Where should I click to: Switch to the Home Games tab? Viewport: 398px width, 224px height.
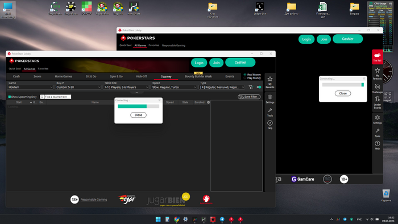click(x=64, y=76)
